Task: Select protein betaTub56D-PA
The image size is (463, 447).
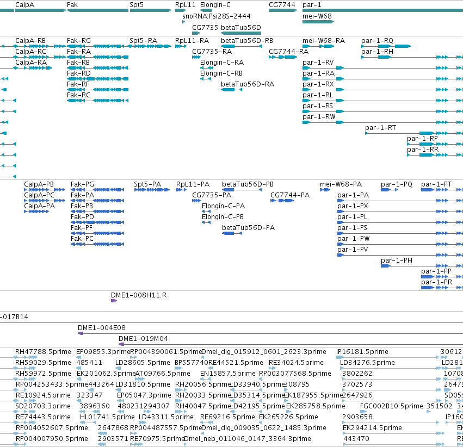Action: pos(232,233)
